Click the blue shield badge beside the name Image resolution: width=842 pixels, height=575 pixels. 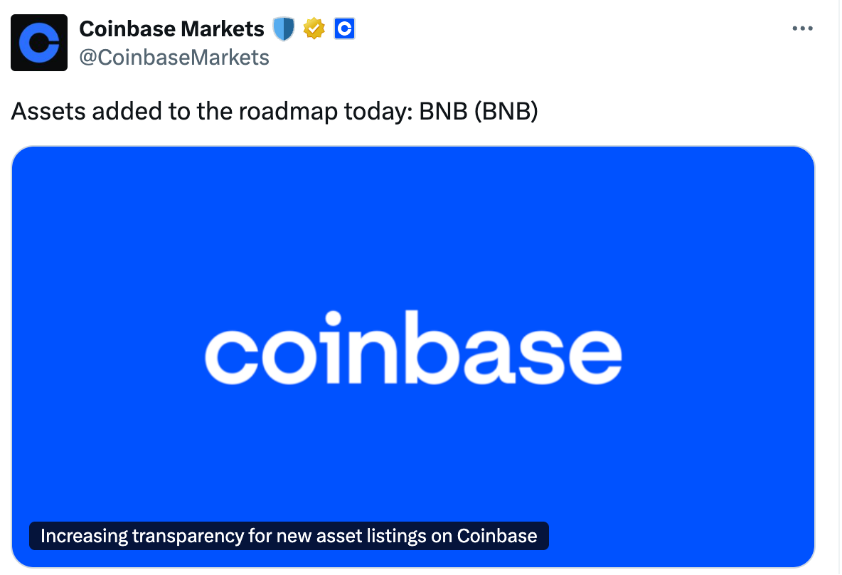[x=283, y=29]
